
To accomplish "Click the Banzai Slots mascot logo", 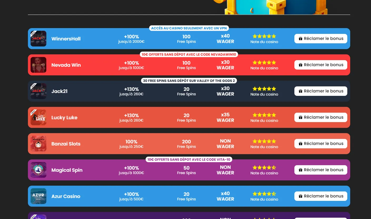I will tap(38, 144).
